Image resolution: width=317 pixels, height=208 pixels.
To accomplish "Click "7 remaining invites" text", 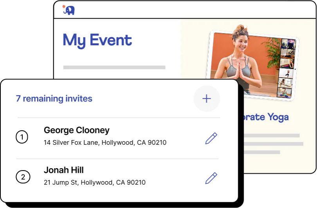I will (x=54, y=99).
